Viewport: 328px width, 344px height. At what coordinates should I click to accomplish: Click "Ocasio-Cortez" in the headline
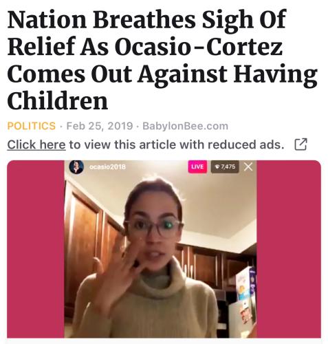[x=199, y=46]
